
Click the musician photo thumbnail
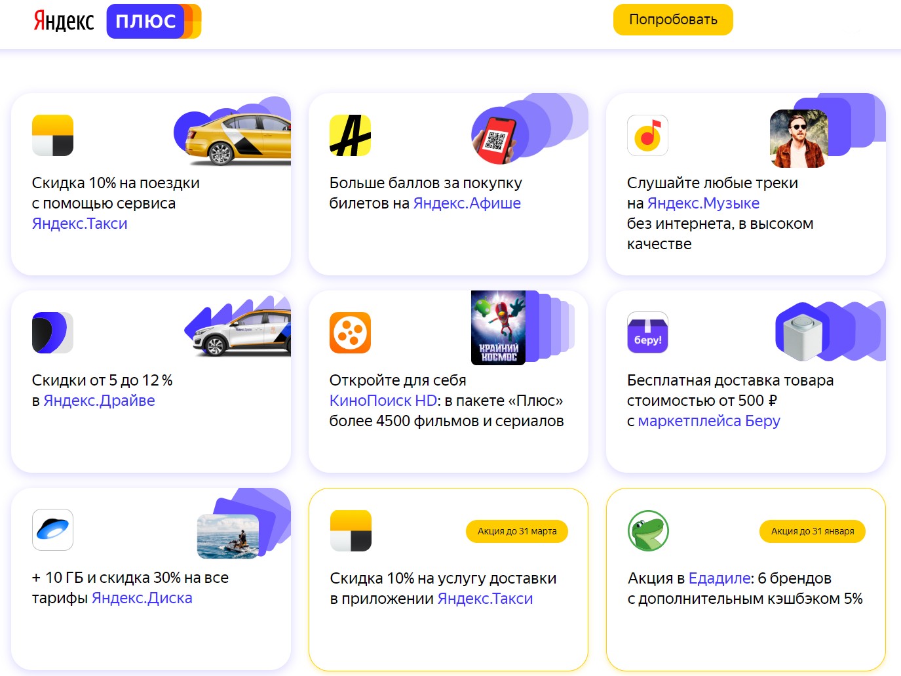pos(799,139)
